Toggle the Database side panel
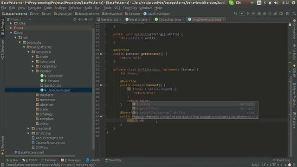Screen dimensions: 297x167 tap(295, 120)
